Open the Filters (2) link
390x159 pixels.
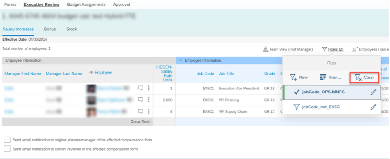336,49
